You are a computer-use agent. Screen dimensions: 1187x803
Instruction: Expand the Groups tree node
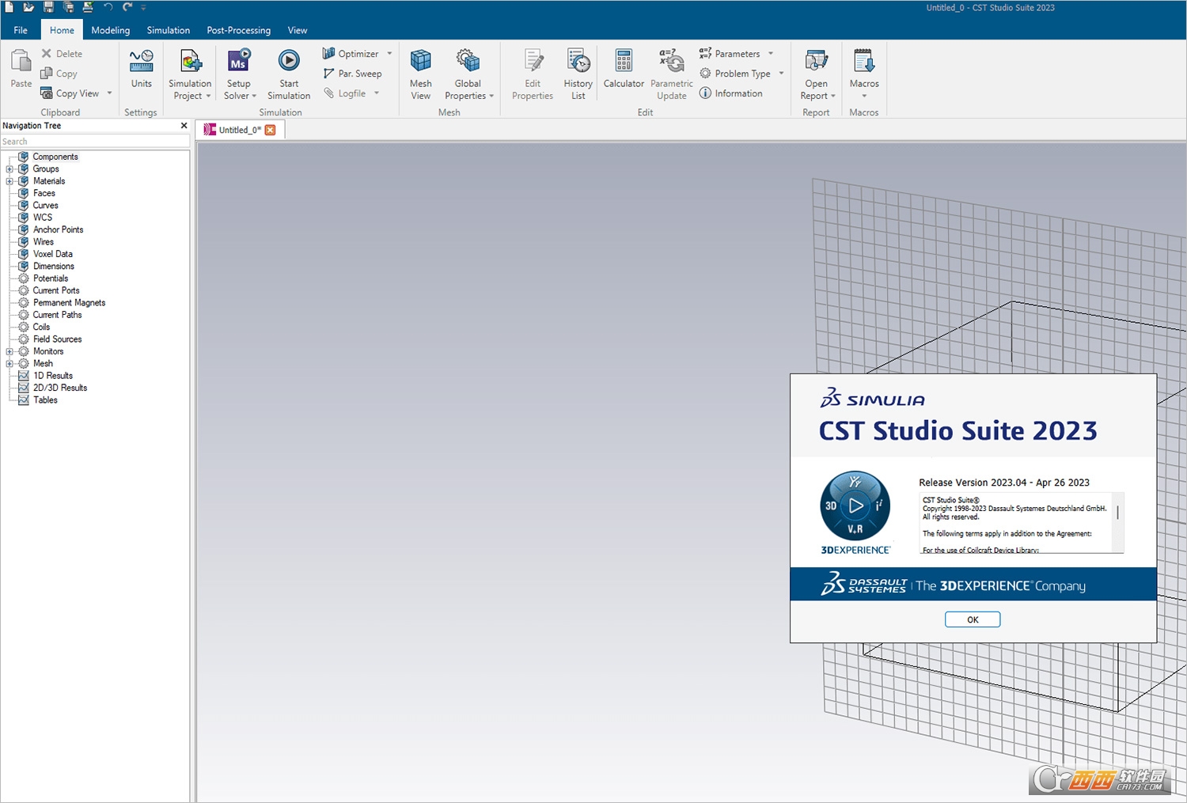pos(9,169)
